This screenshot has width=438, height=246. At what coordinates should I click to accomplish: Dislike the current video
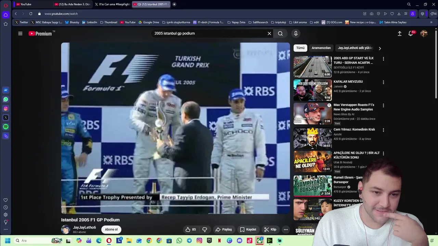[205, 230]
